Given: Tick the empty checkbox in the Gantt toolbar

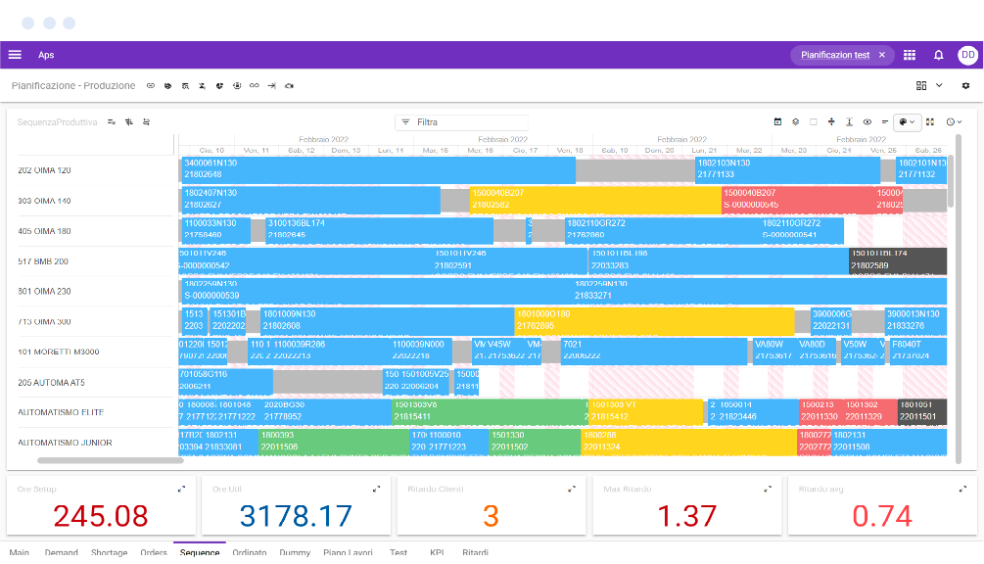Looking at the screenshot, I should coord(813,122).
